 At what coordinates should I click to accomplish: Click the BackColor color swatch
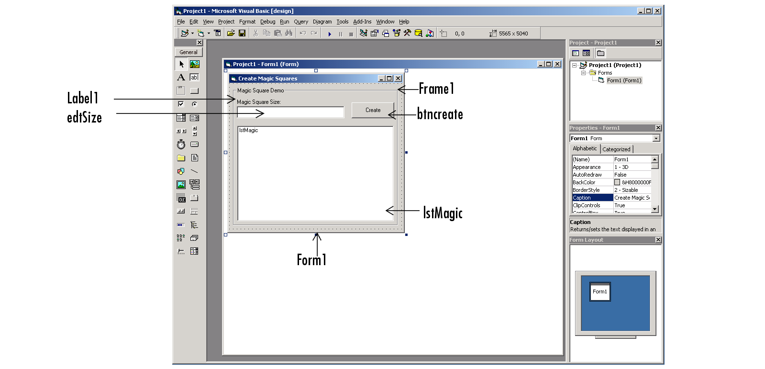point(617,182)
